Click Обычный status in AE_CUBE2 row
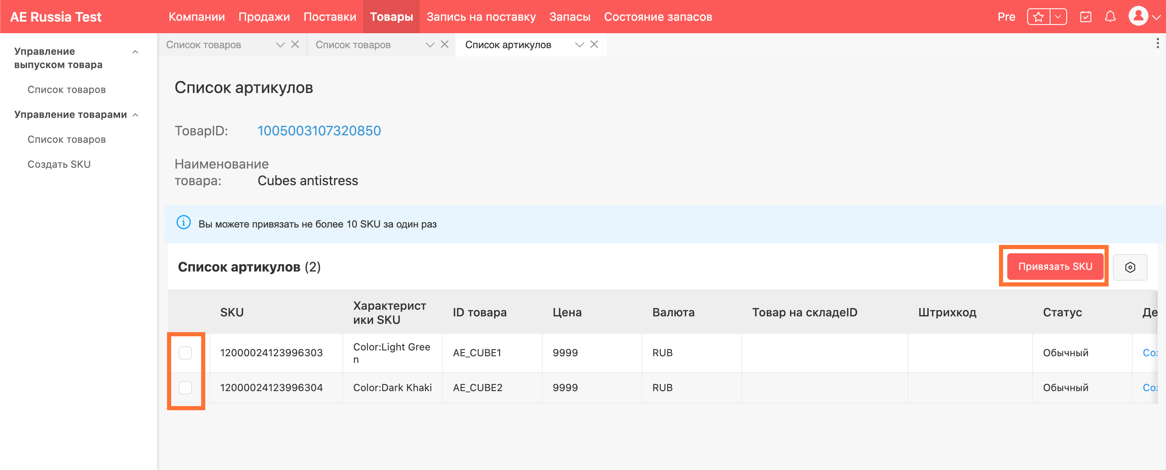The height and width of the screenshot is (470, 1166). click(1065, 387)
